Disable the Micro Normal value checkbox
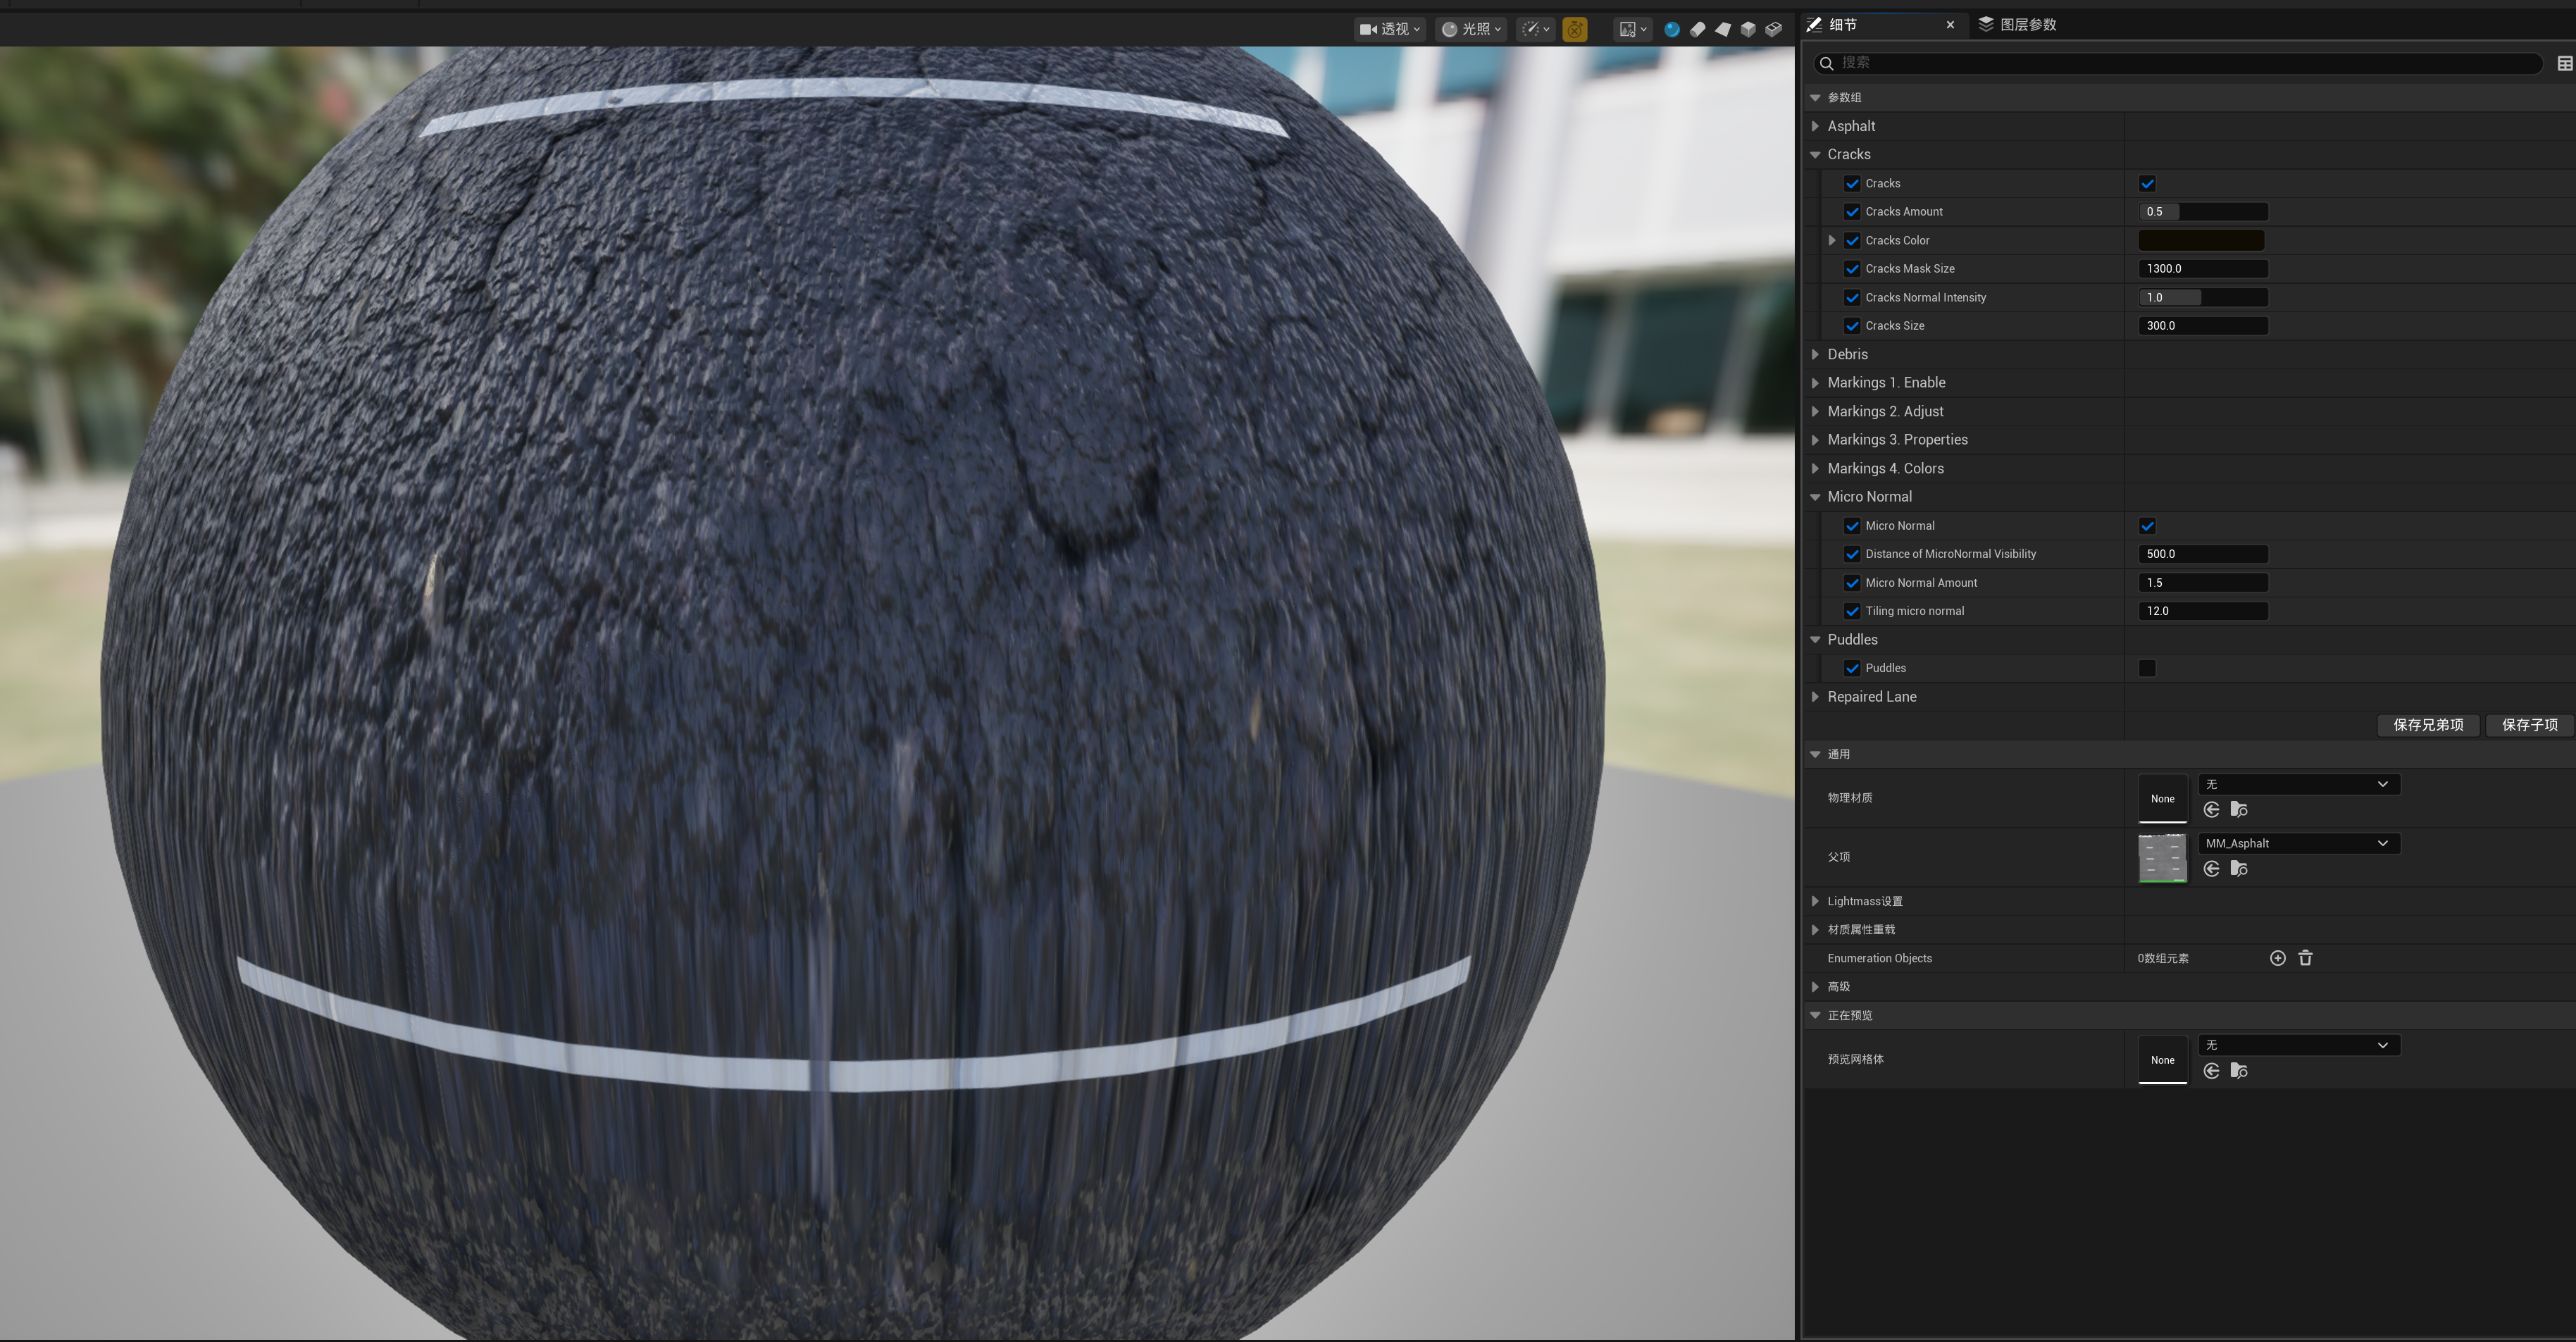This screenshot has width=2576, height=1342. (2147, 526)
